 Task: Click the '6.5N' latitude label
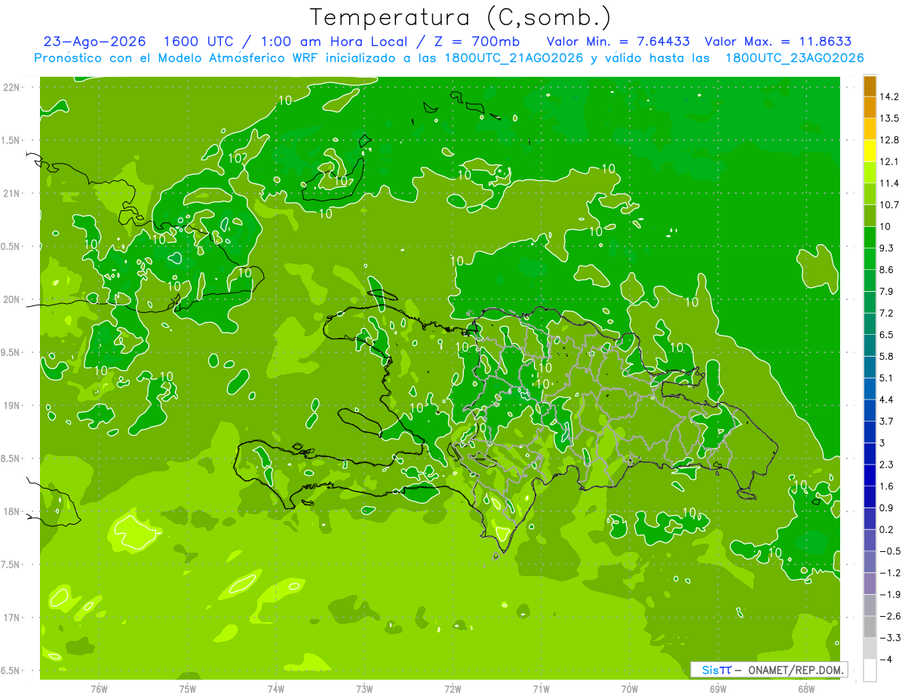(x=11, y=670)
